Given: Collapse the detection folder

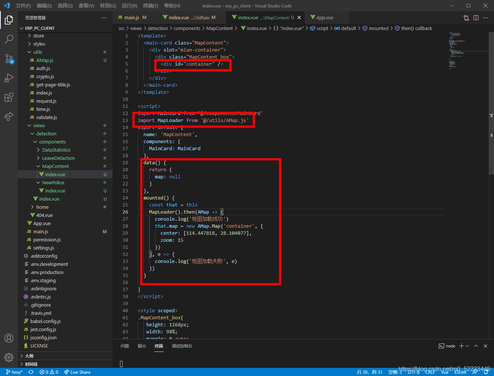Looking at the screenshot, I should 46,134.
